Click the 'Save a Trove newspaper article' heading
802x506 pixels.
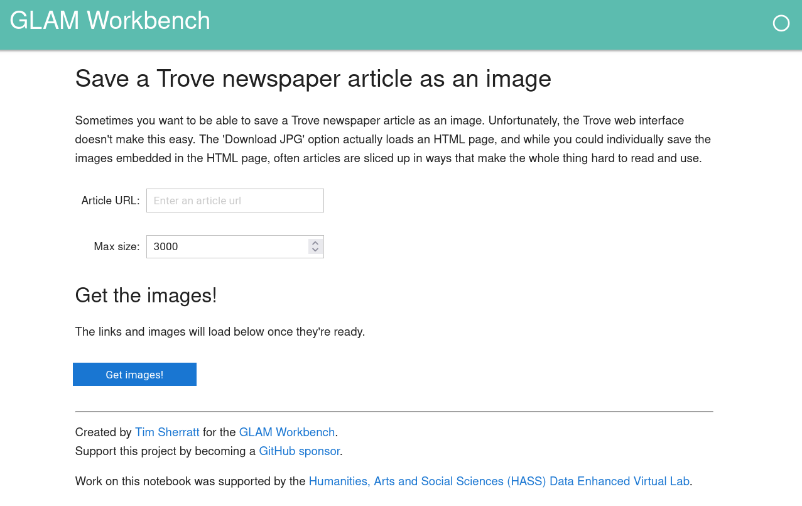(313, 79)
